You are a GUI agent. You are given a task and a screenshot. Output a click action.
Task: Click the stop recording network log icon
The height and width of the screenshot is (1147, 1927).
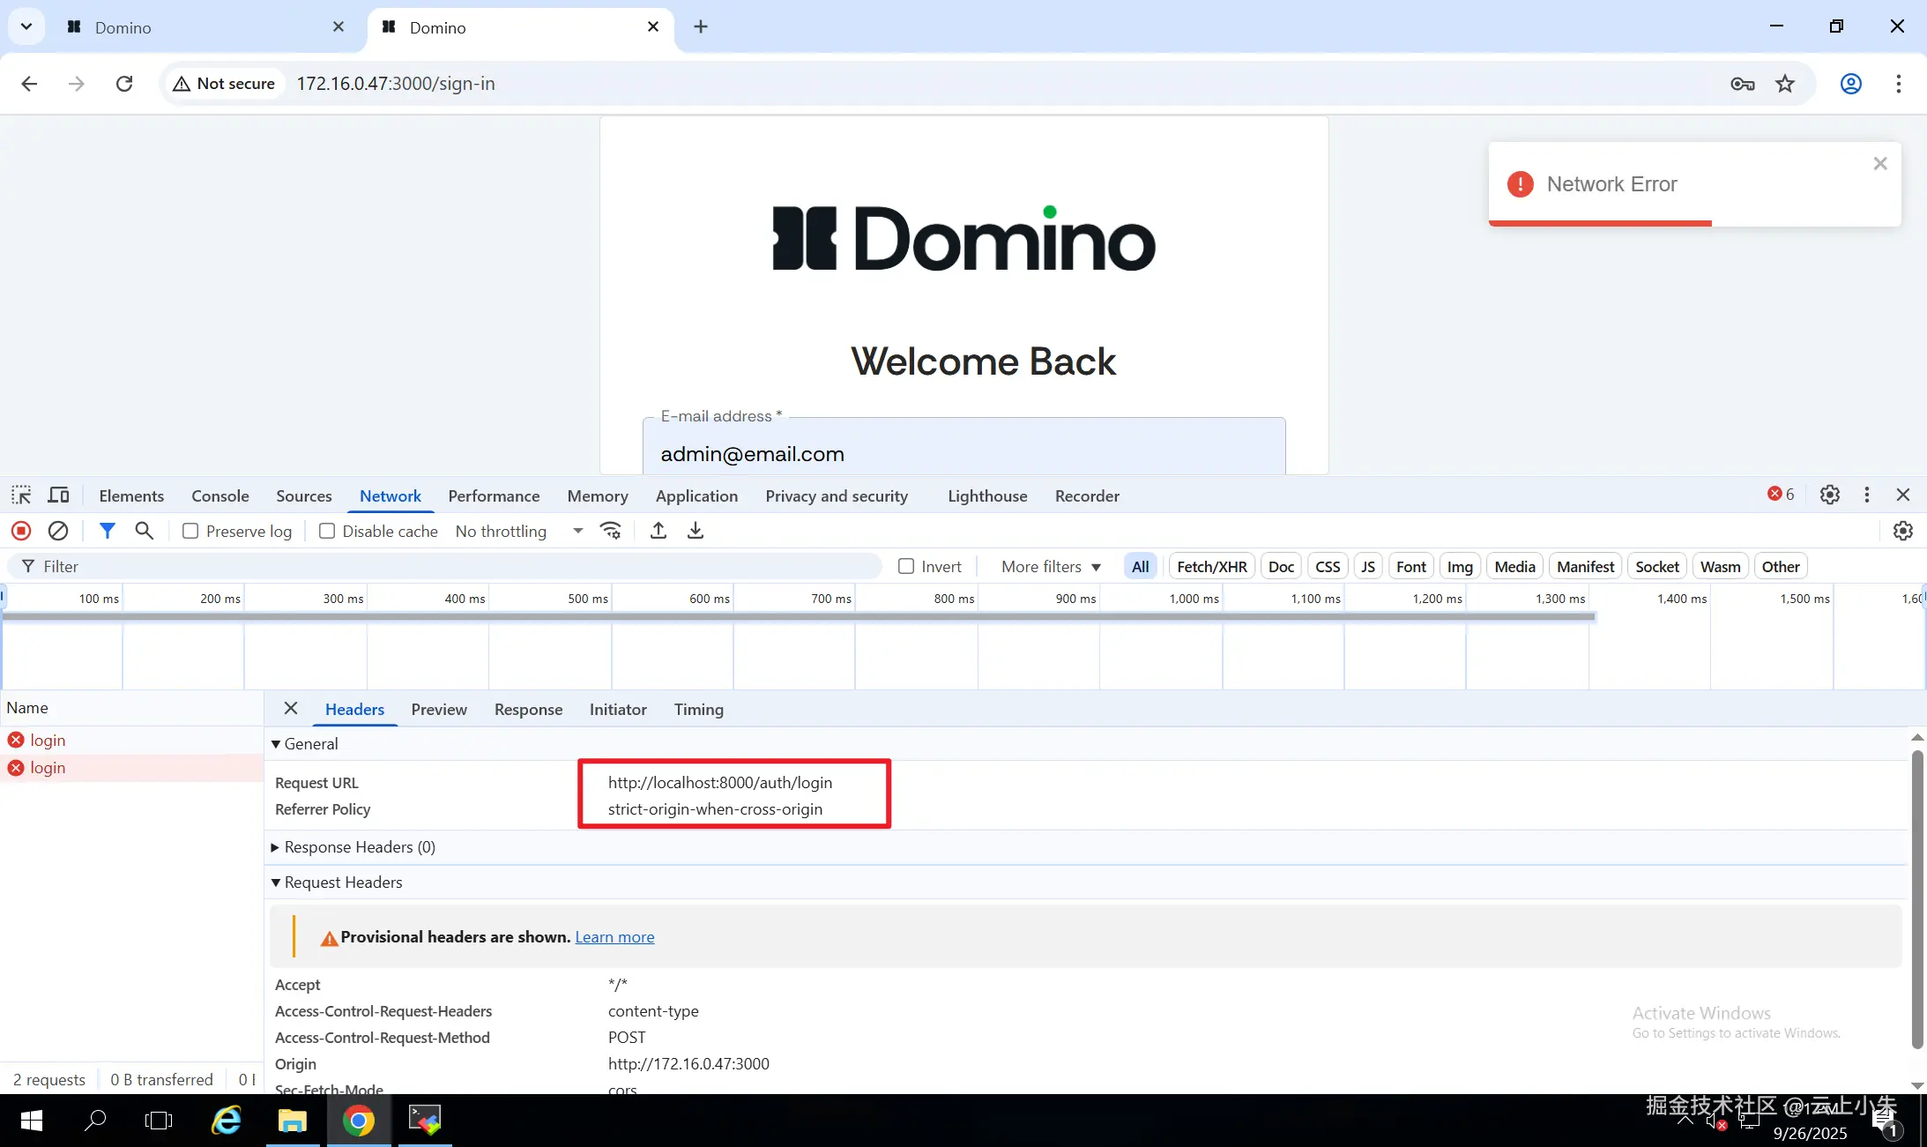click(x=21, y=531)
